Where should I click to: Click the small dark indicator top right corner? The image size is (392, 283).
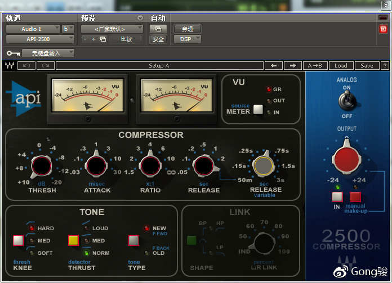pyautogui.click(x=383, y=17)
